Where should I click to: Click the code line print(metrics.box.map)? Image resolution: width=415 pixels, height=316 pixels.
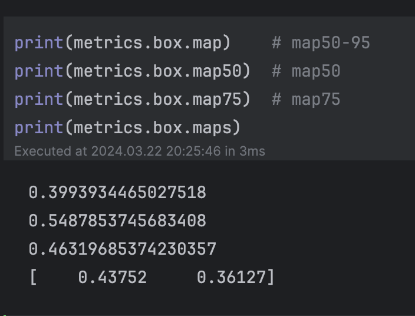coord(123,43)
